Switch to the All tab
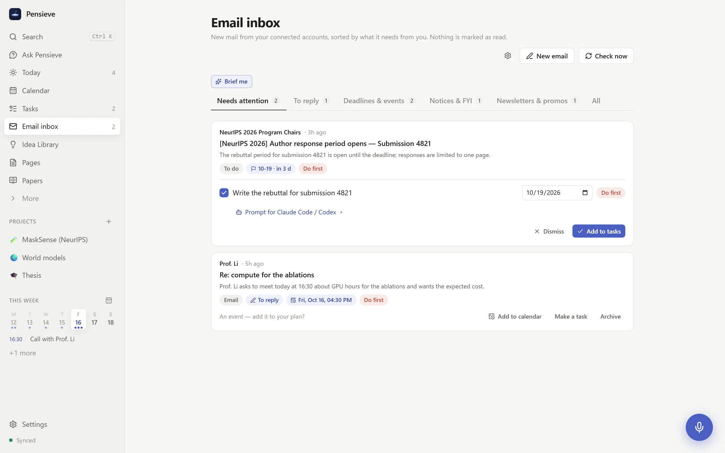The image size is (725, 453). (596, 101)
